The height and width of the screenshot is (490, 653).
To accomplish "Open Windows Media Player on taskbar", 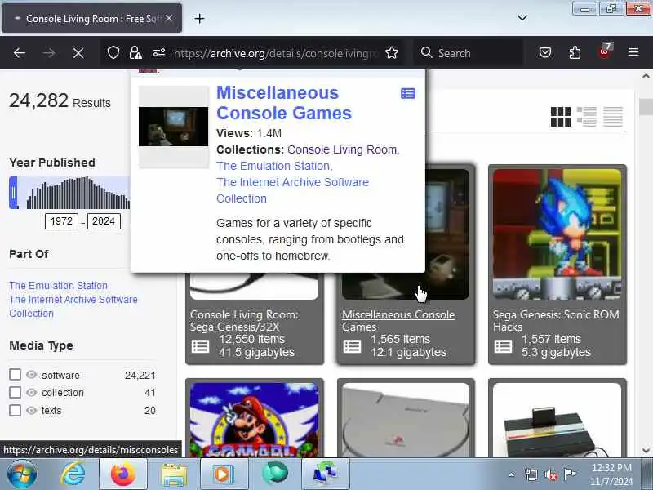I will coord(222,474).
